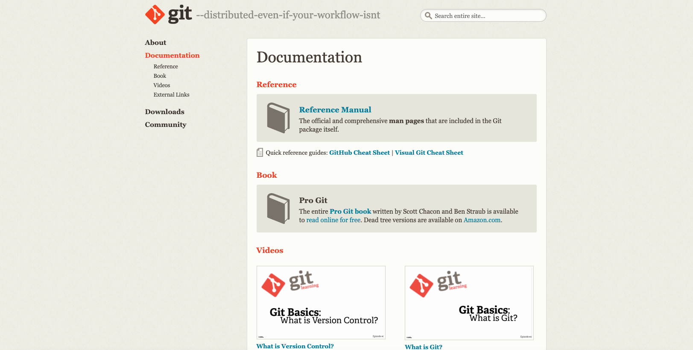Open the Reference Manual link

pos(335,110)
